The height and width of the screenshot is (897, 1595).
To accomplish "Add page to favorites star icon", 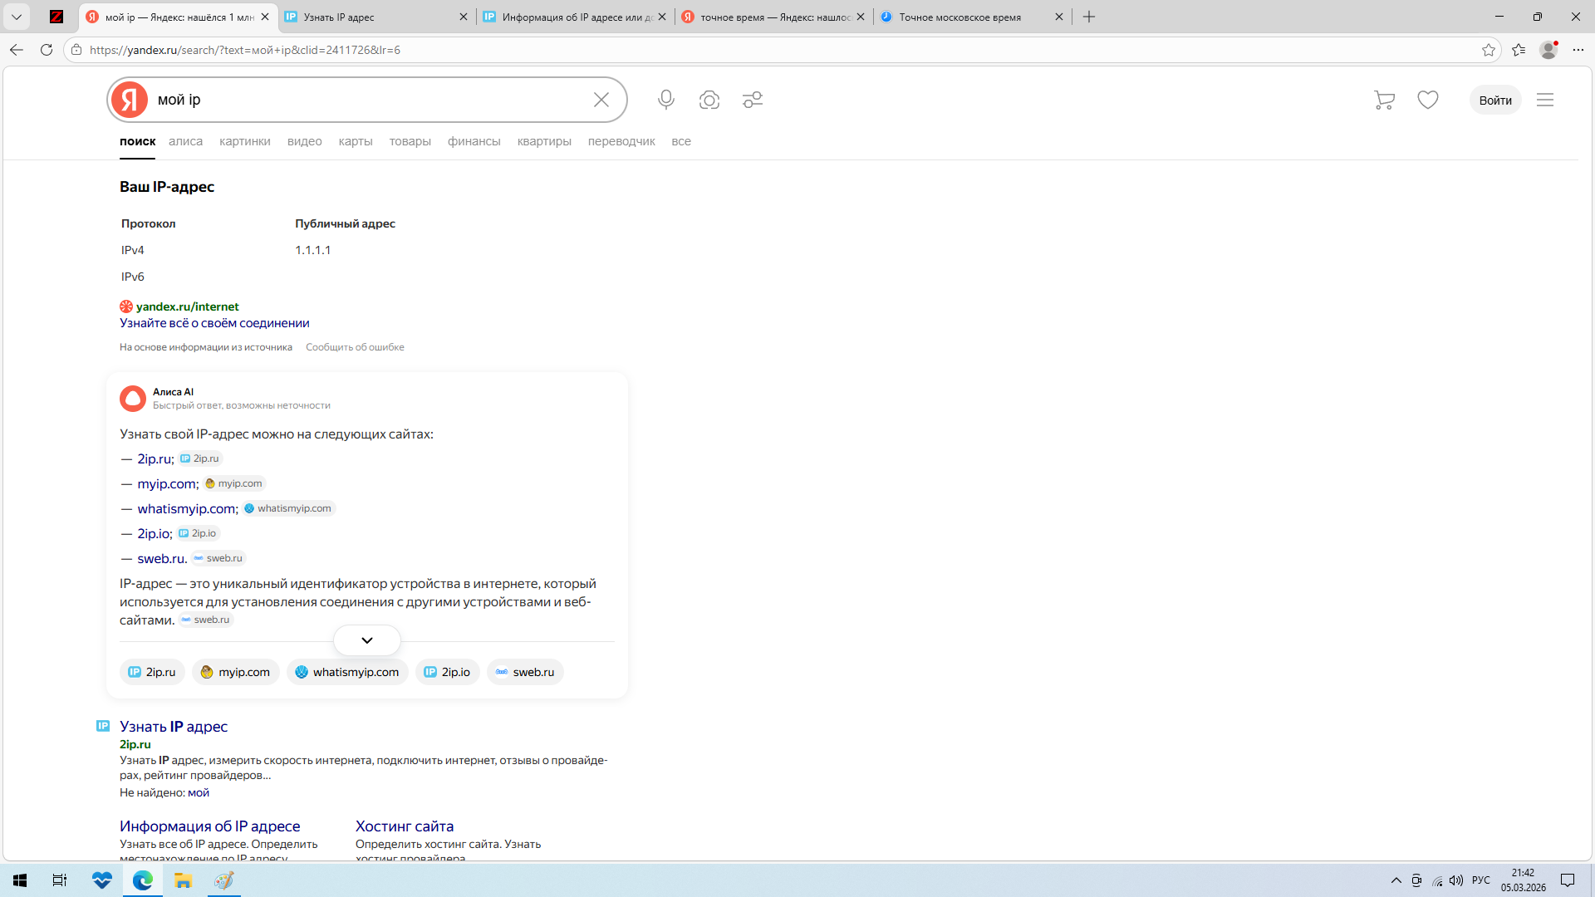I will 1488,50.
